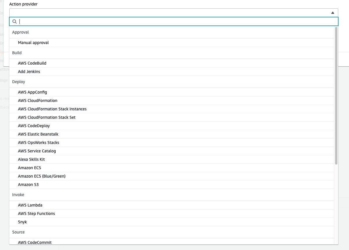Select AWS AppConfig deploy provider

point(172,92)
